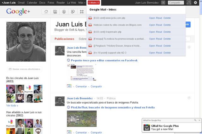
Task: Open the www.jjclix.com ptp email
Action: pyautogui.click(x=152, y=18)
